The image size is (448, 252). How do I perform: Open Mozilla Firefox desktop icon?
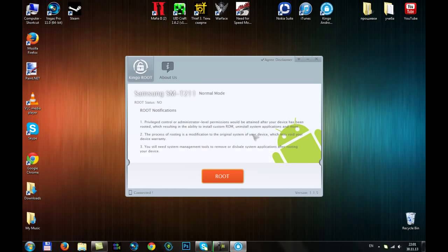[x=33, y=43]
